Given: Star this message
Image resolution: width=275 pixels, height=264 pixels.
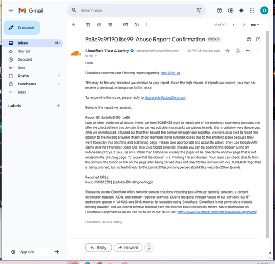Looking at the screenshot, I should (x=228, y=51).
